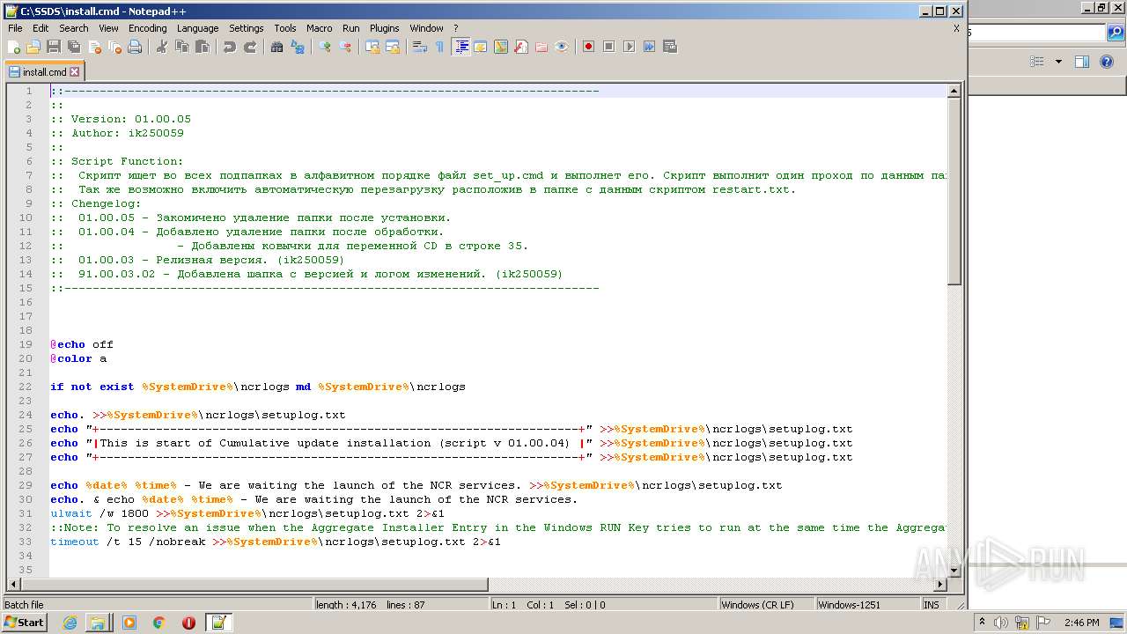Click the Copy toolbar icon

(182, 47)
